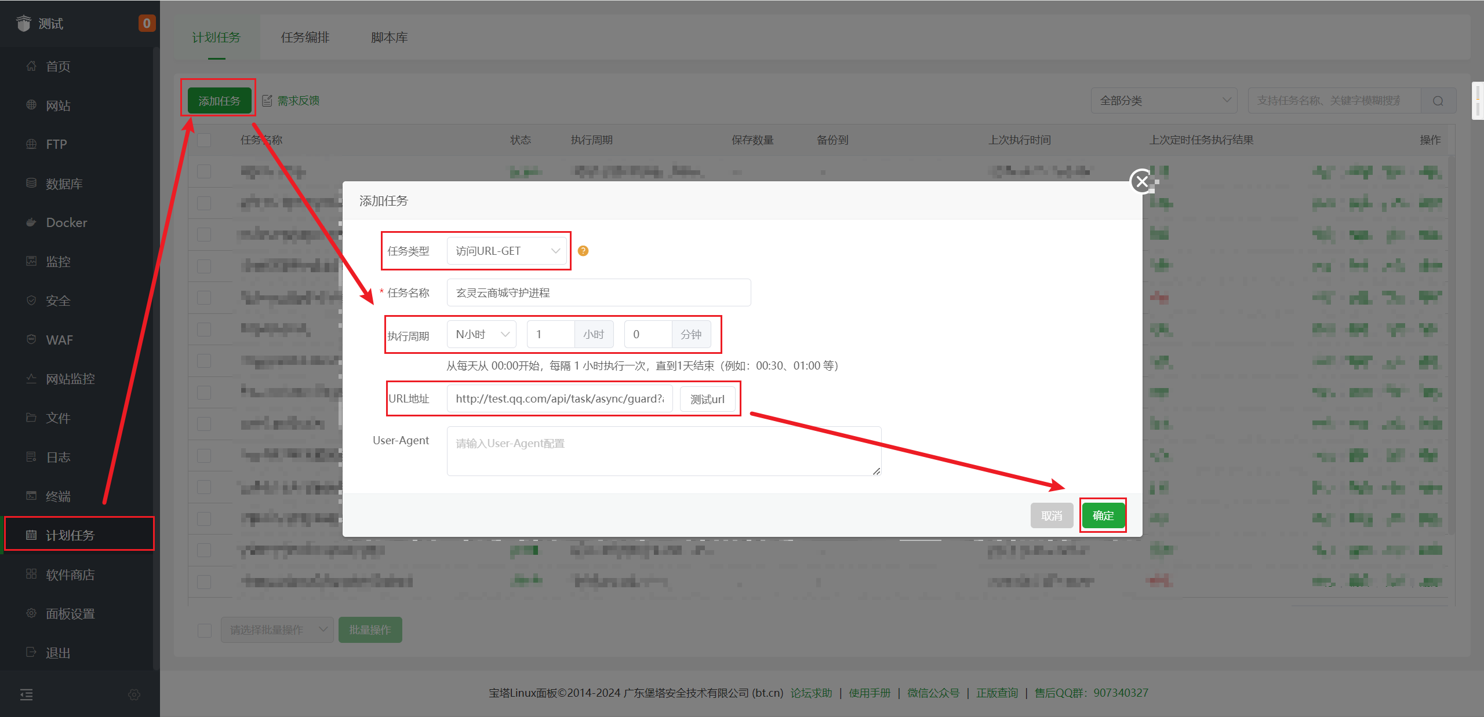This screenshot has height=717, width=1484.
Task: Click the orange help question mark icon
Action: click(x=583, y=251)
